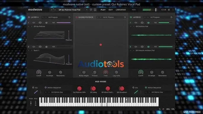Go to previous preset in top bar
This screenshot has width=203, height=114.
[51, 10]
